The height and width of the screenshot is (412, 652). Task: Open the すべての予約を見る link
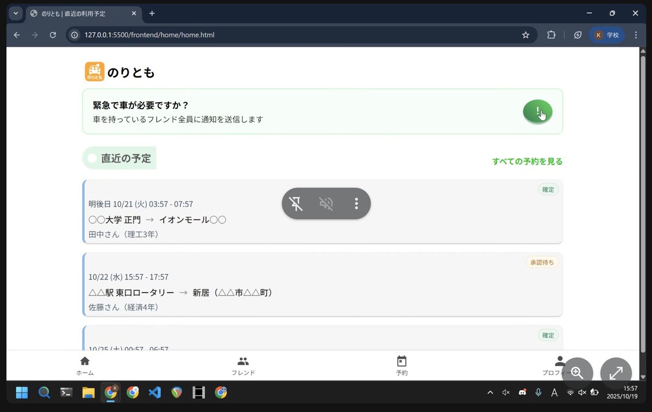click(527, 161)
